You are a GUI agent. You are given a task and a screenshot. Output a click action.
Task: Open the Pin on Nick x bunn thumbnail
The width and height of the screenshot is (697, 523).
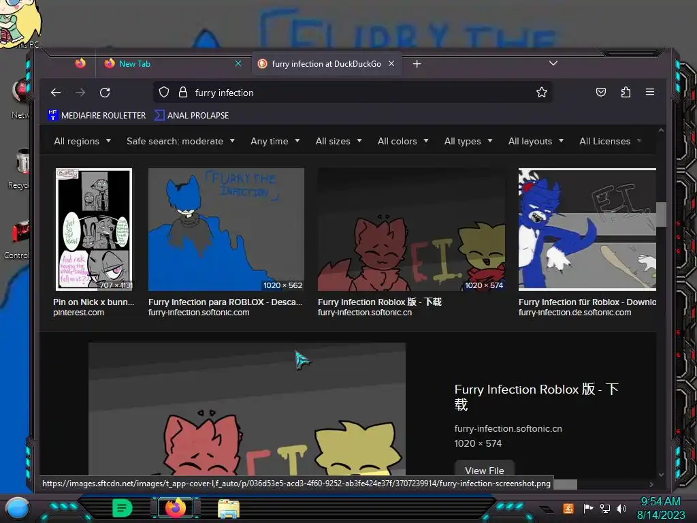(x=94, y=229)
